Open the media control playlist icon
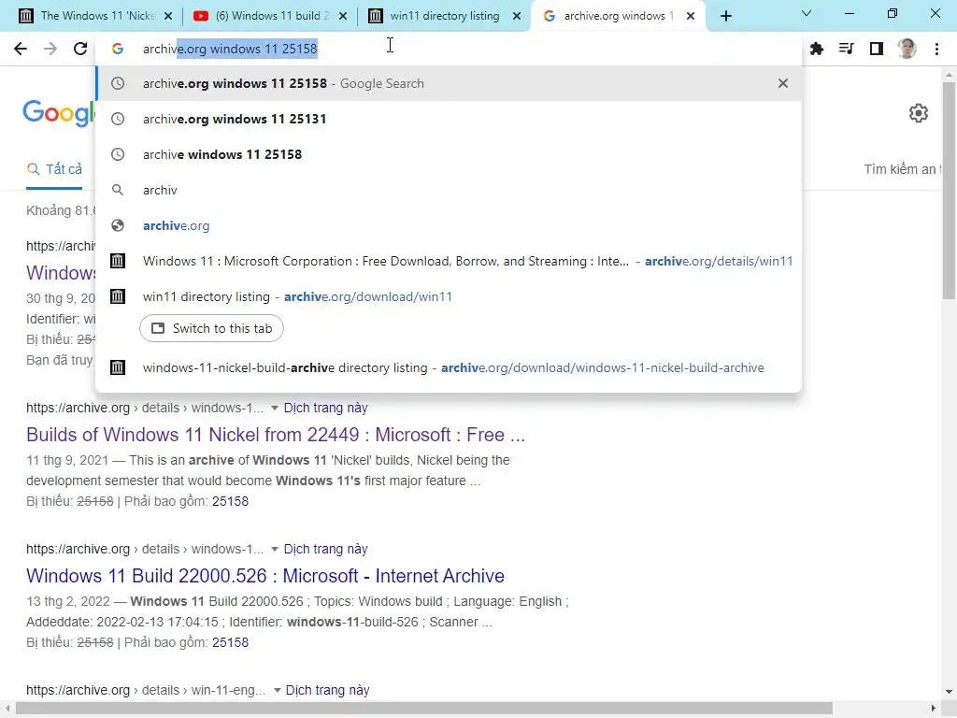Screen dimensions: 957x718 point(847,49)
